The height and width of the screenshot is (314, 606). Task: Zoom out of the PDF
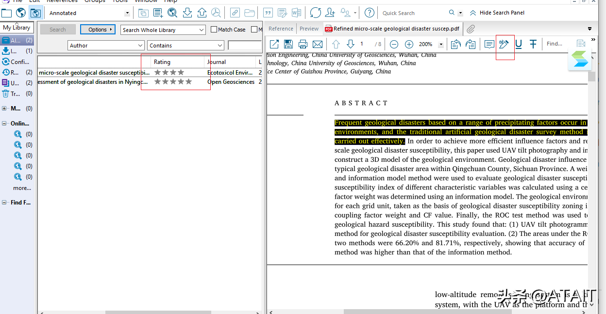[394, 44]
